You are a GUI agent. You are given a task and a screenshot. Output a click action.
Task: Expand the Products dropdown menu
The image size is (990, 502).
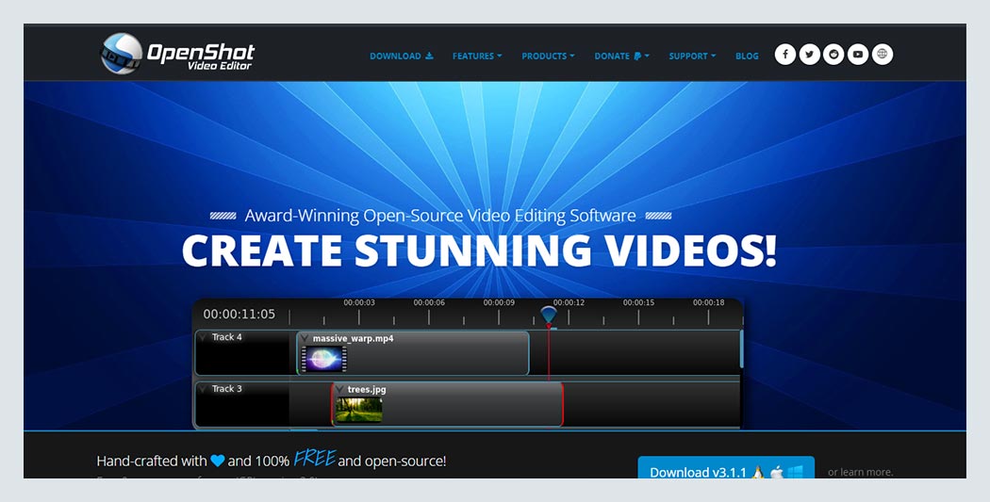[x=548, y=56]
